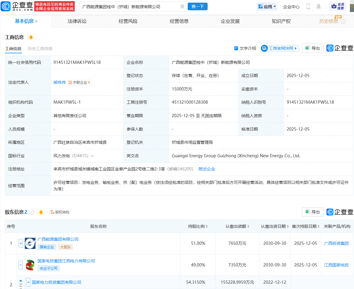
Task: Click the info icon beside 股东信息
Action: pyautogui.click(x=32, y=212)
